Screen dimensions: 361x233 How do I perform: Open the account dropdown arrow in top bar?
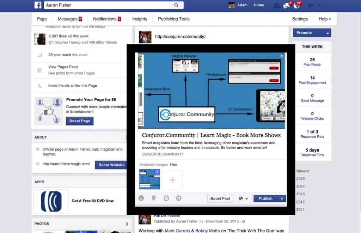pos(319,5)
